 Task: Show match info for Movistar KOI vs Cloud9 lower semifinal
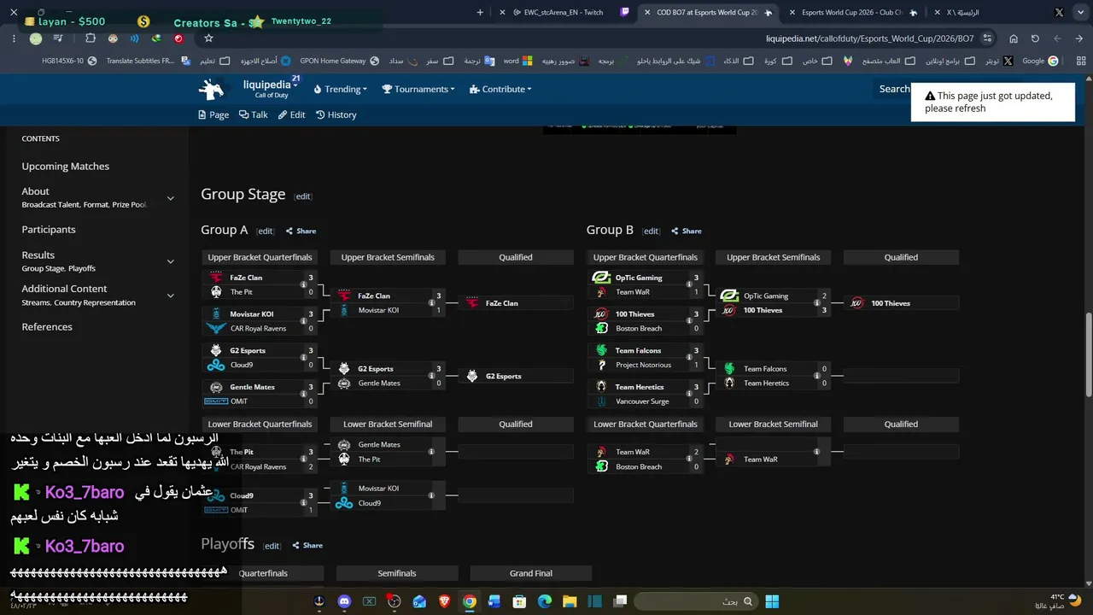coord(431,495)
